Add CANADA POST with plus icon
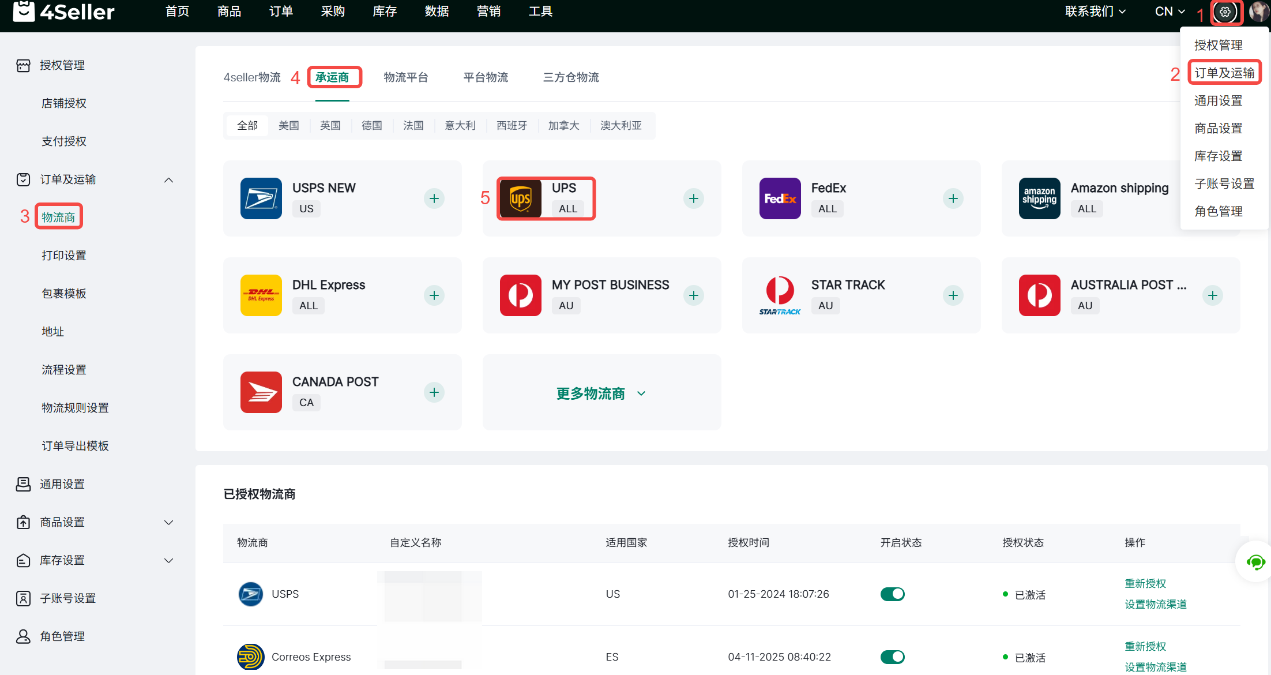 tap(434, 392)
